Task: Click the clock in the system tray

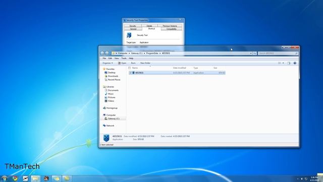Action: 314,178
